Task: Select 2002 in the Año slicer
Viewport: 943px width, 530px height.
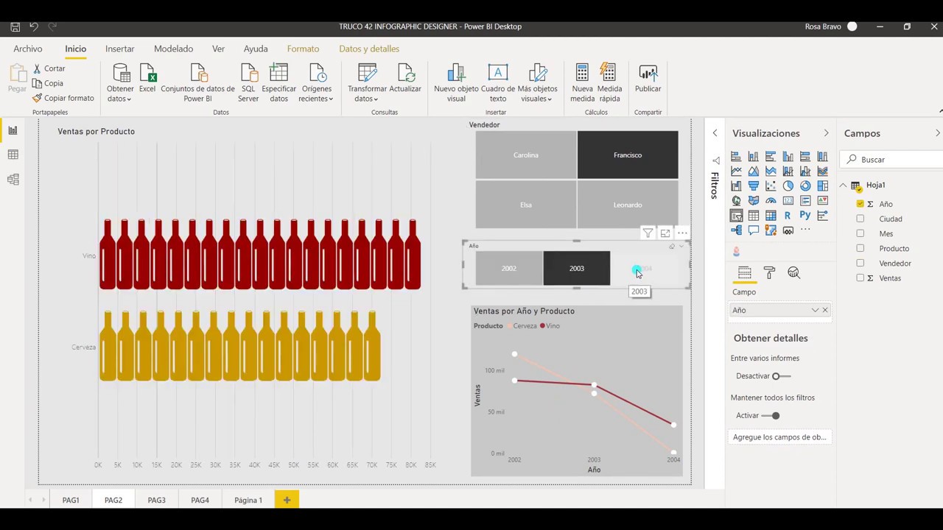Action: coord(509,268)
